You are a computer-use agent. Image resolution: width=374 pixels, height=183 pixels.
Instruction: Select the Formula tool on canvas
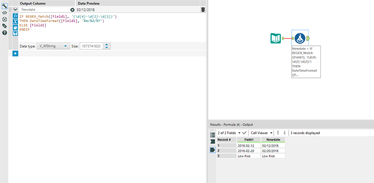(x=300, y=38)
